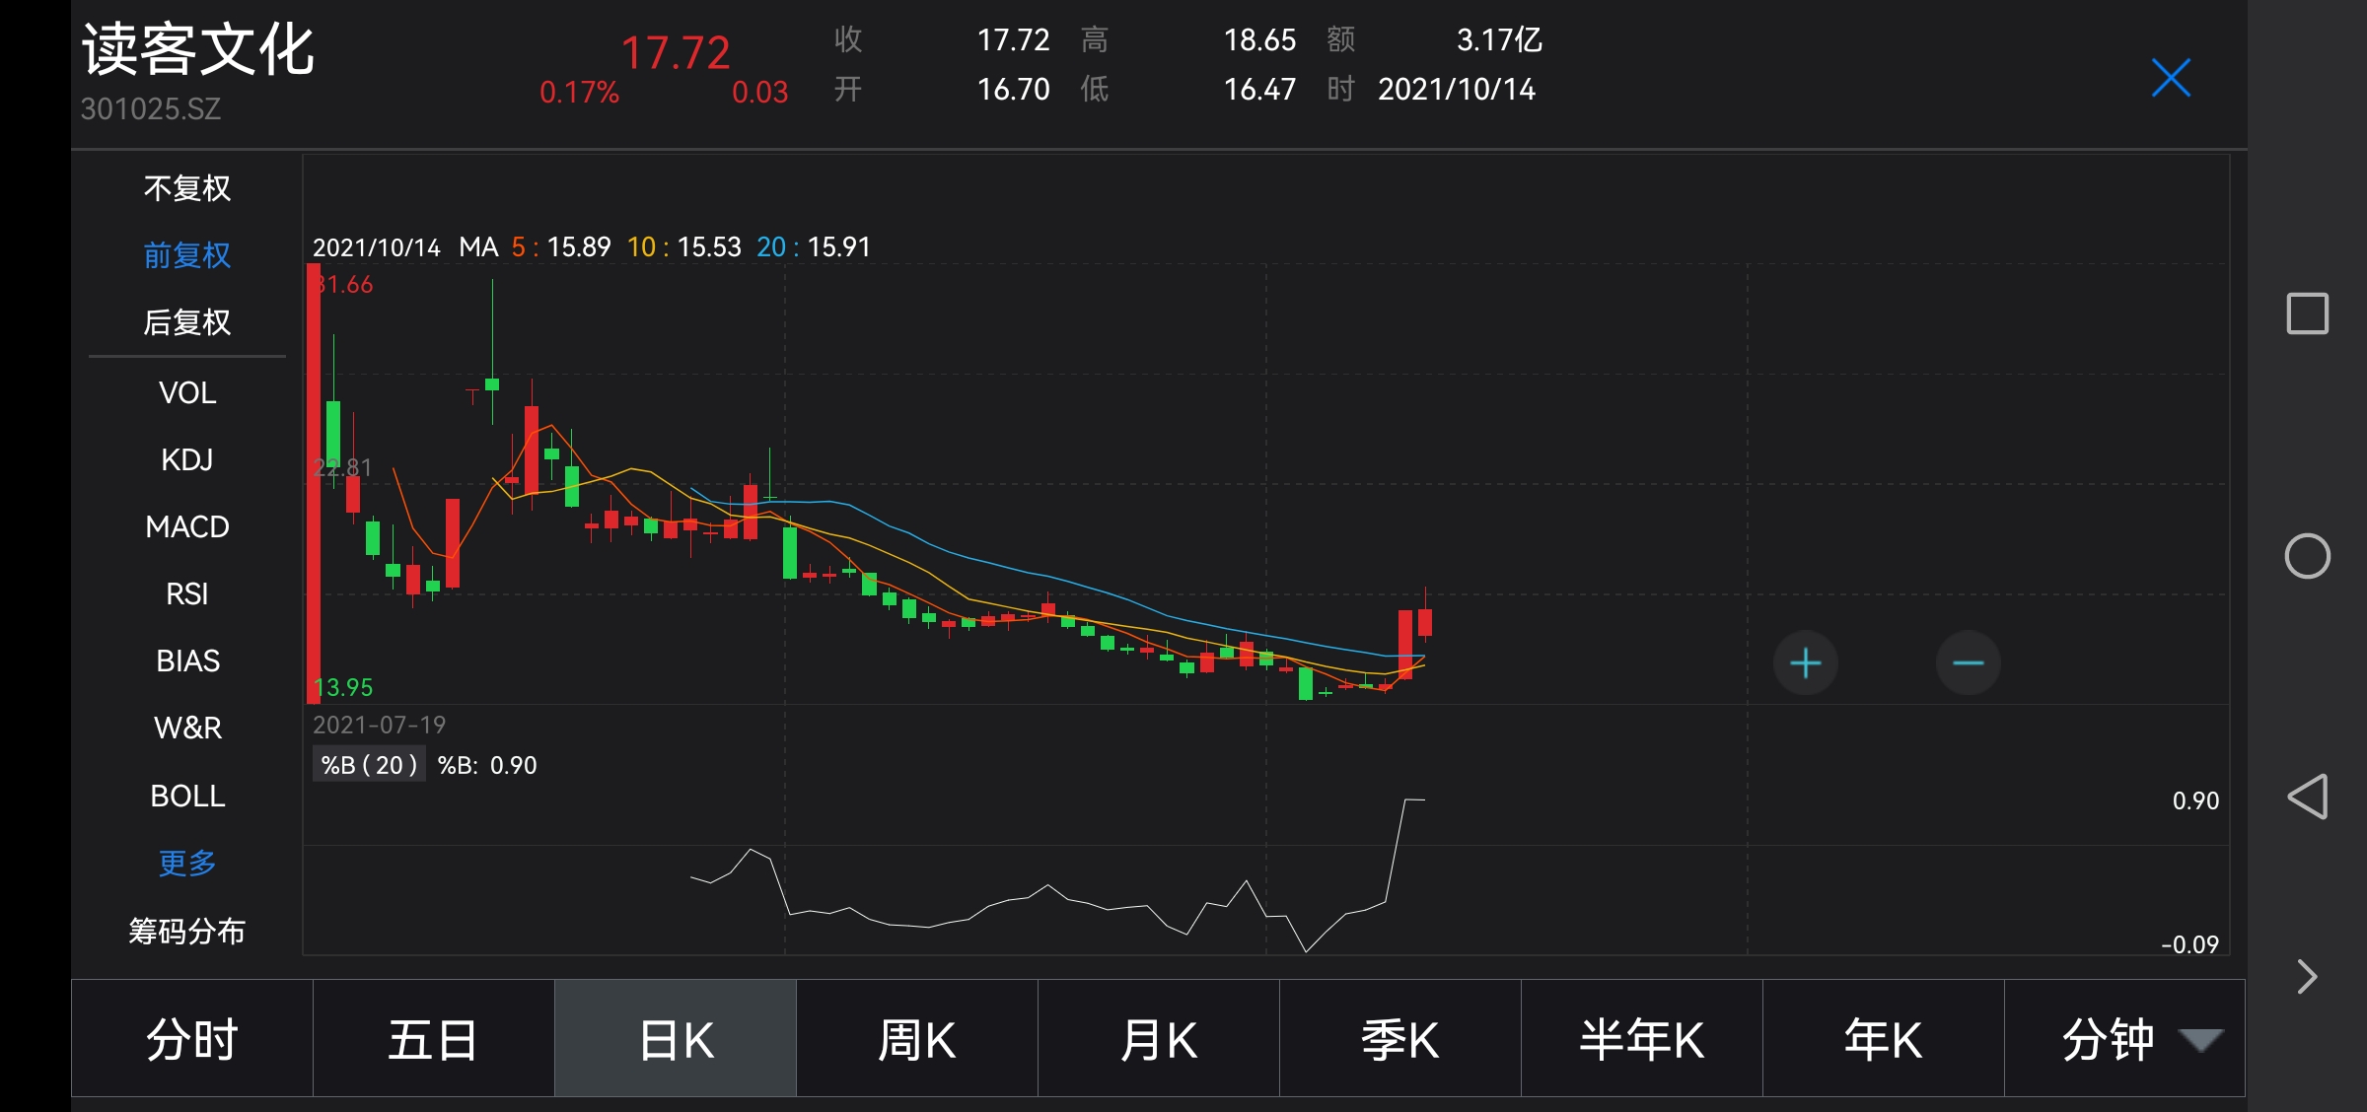Tap the right chevron arrow in side bar

point(2307,977)
